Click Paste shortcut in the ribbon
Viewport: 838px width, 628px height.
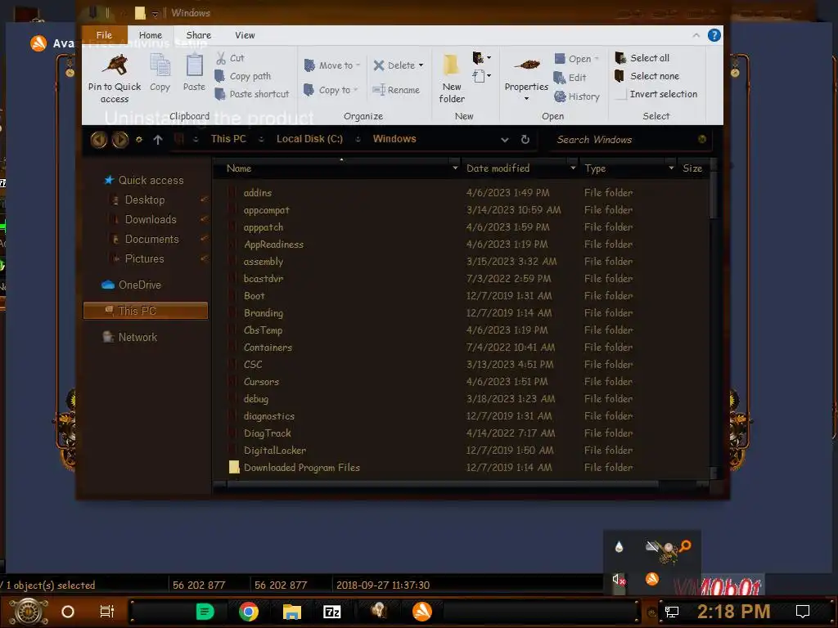(252, 94)
